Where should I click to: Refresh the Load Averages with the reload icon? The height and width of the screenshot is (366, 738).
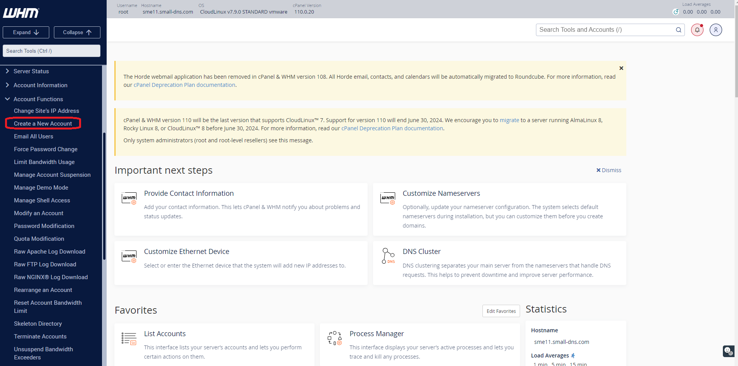pos(676,12)
